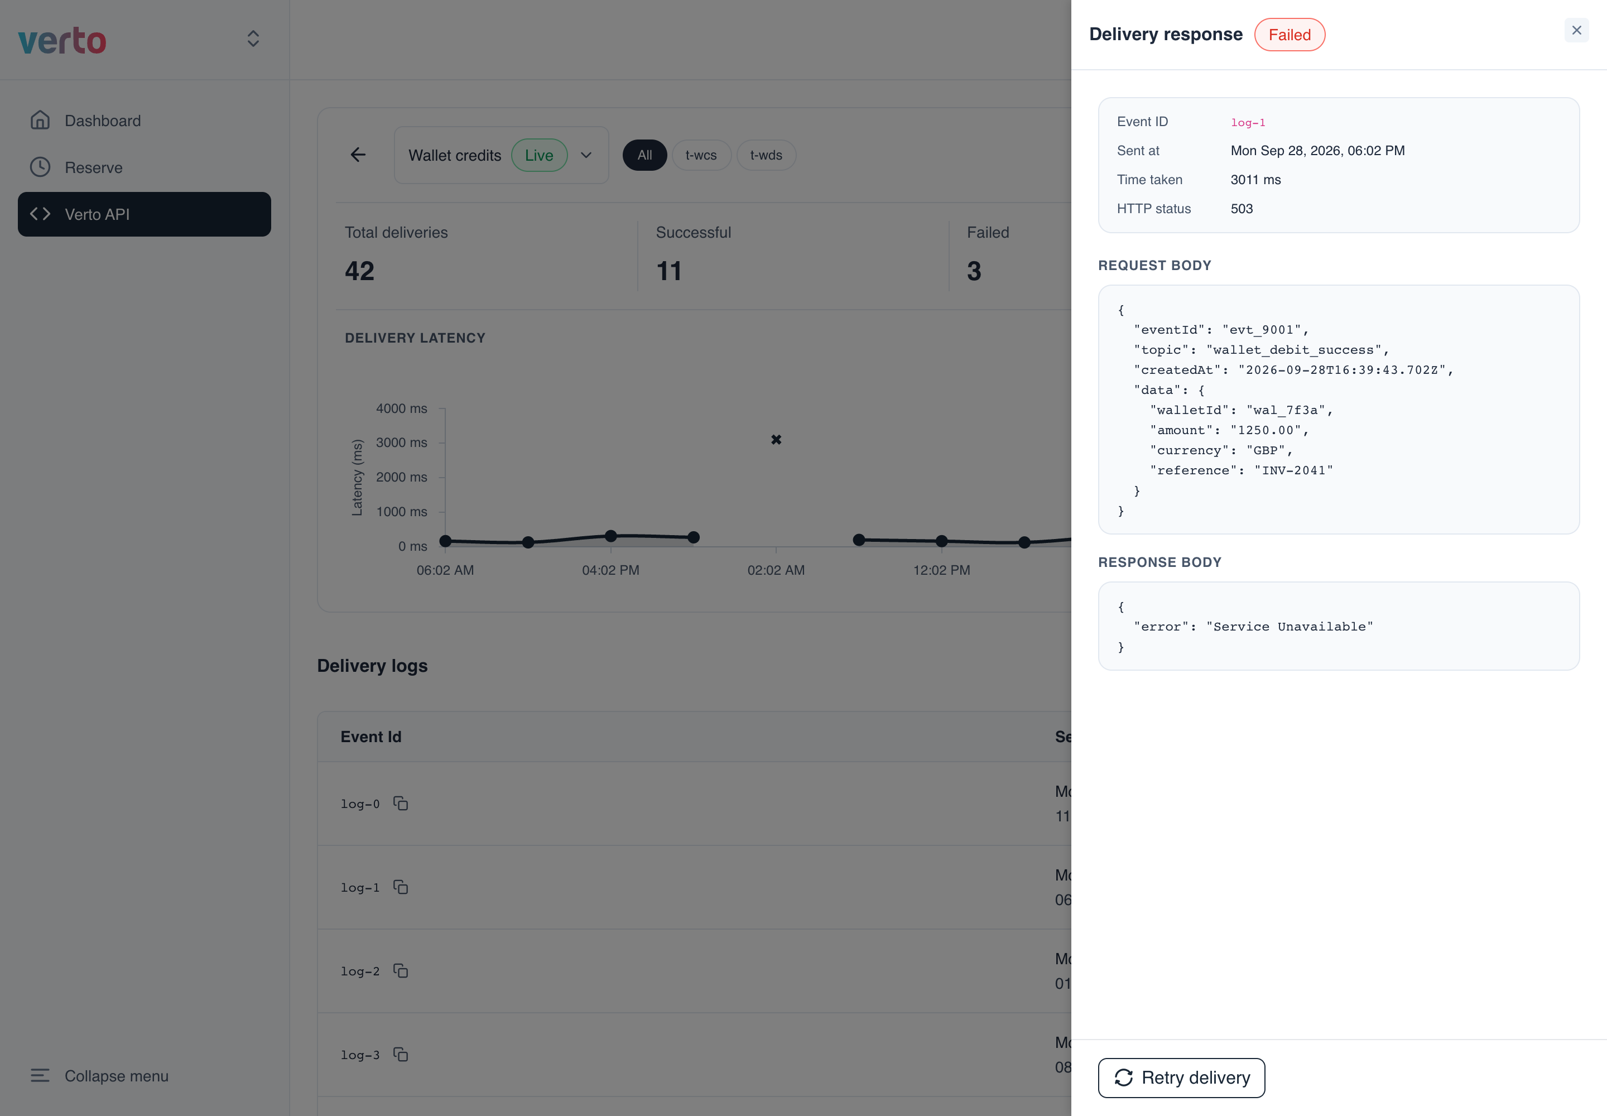Open the Reserve sidebar item
Viewport: 1607px width, 1116px height.
(x=144, y=167)
